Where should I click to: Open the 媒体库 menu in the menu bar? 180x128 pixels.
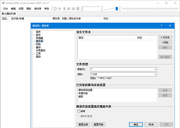tap(38, 9)
